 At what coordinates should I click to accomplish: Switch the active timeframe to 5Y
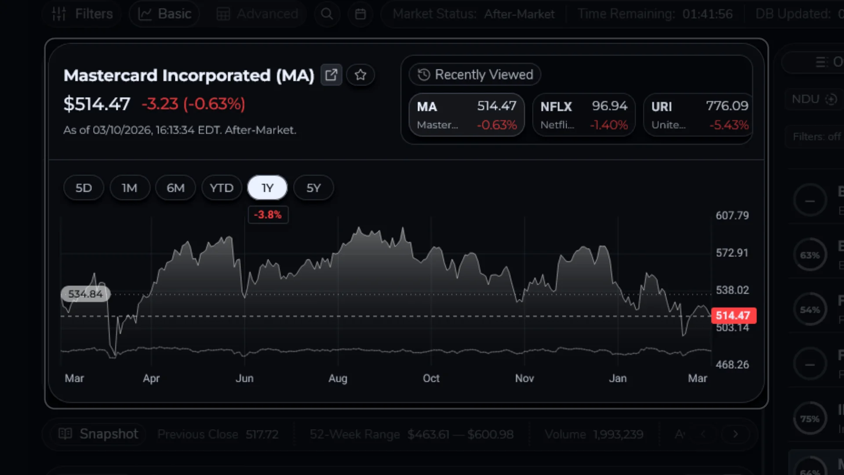tap(313, 188)
